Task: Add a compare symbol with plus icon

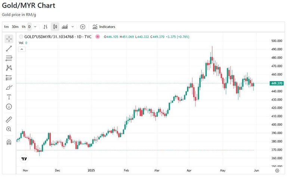Action: coord(83,27)
